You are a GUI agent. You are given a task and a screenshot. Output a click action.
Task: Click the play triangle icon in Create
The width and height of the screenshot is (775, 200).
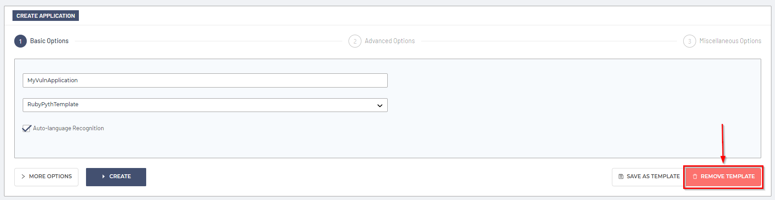click(104, 176)
